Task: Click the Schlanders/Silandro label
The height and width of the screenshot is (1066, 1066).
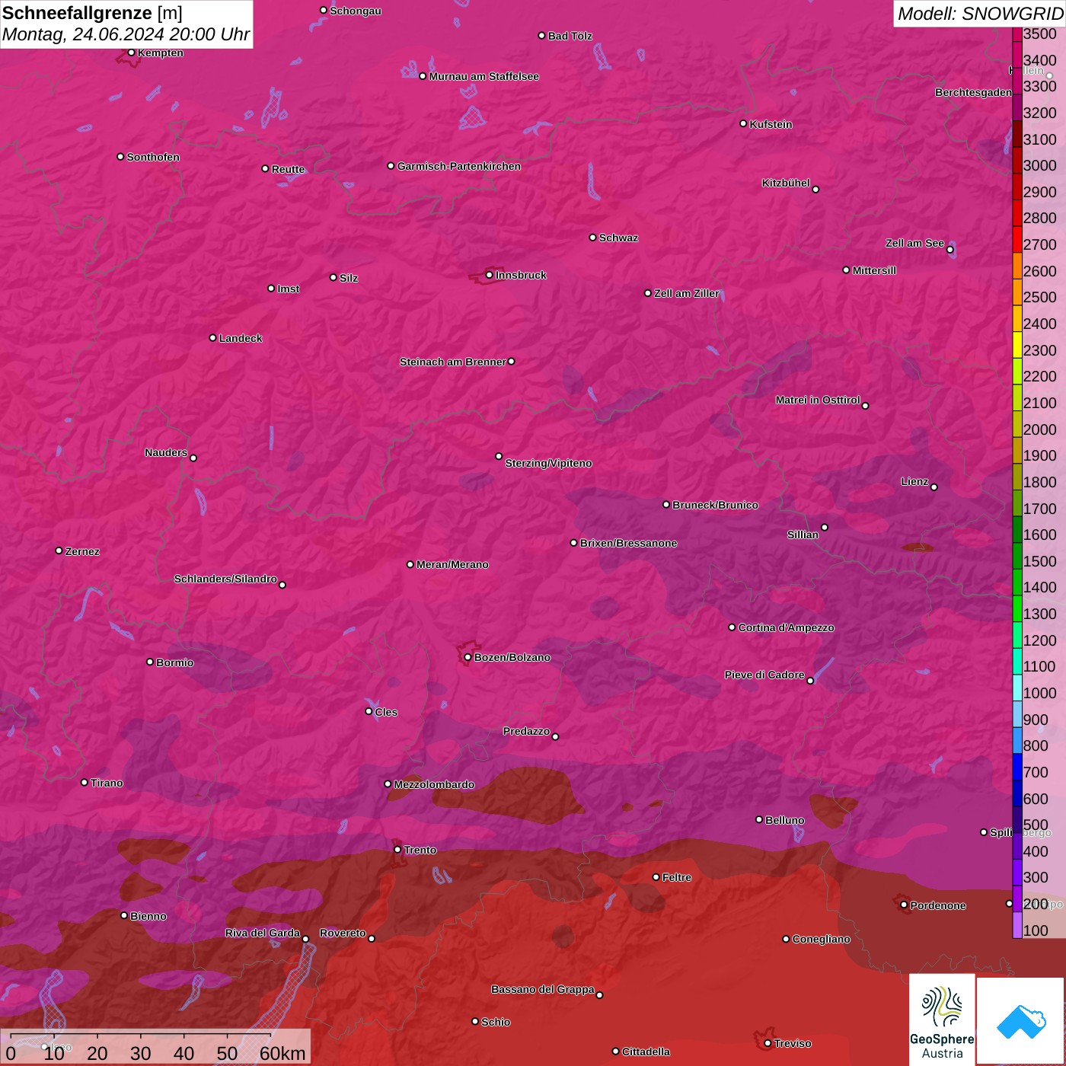Action: (x=225, y=579)
